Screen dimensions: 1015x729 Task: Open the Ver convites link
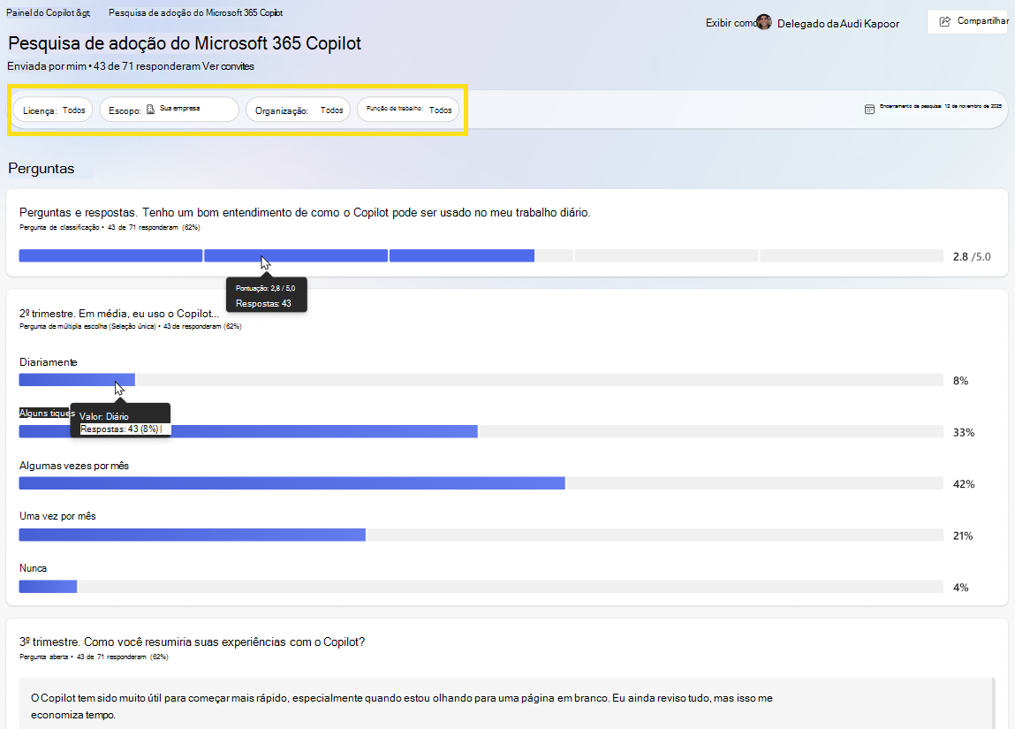[x=228, y=66]
